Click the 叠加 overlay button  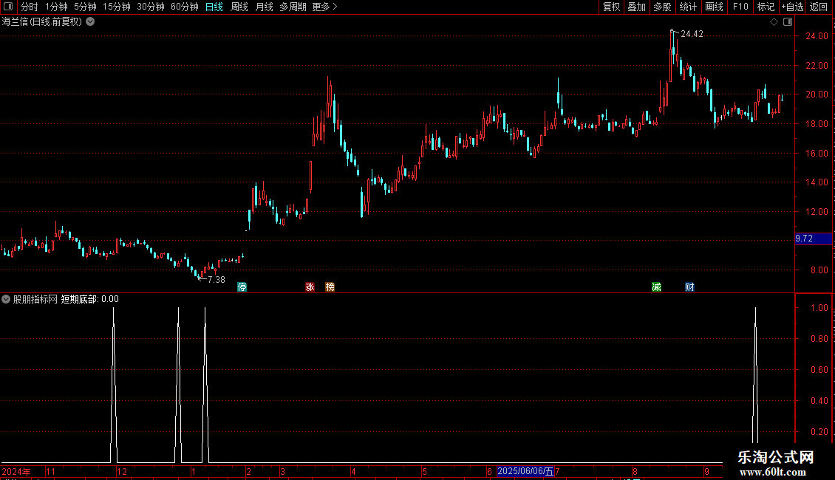click(x=636, y=7)
